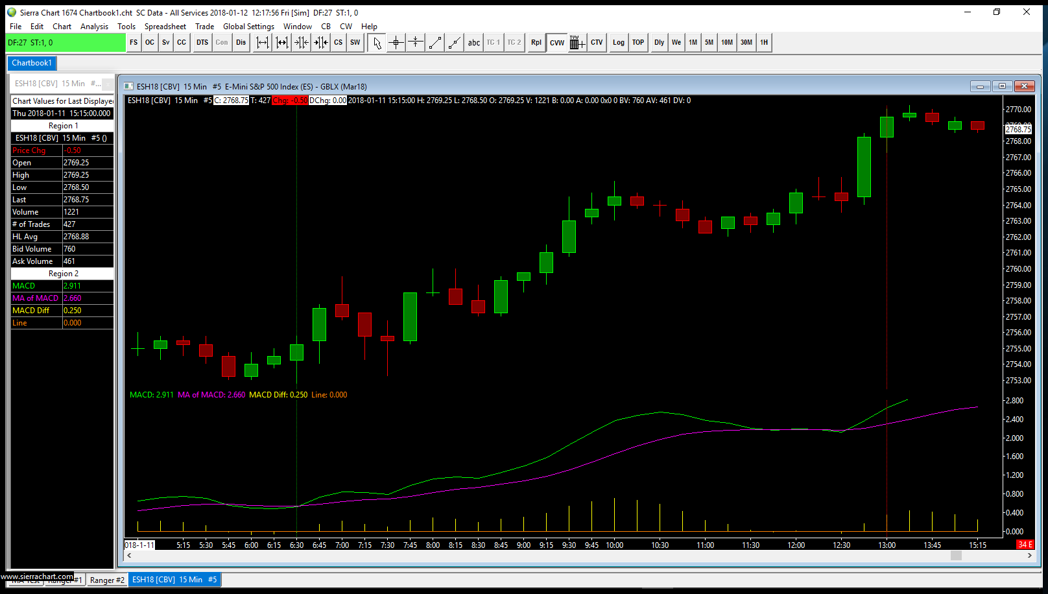Click the fourth bar spacing arrows icon
This screenshot has width=1048, height=594.
coord(321,43)
